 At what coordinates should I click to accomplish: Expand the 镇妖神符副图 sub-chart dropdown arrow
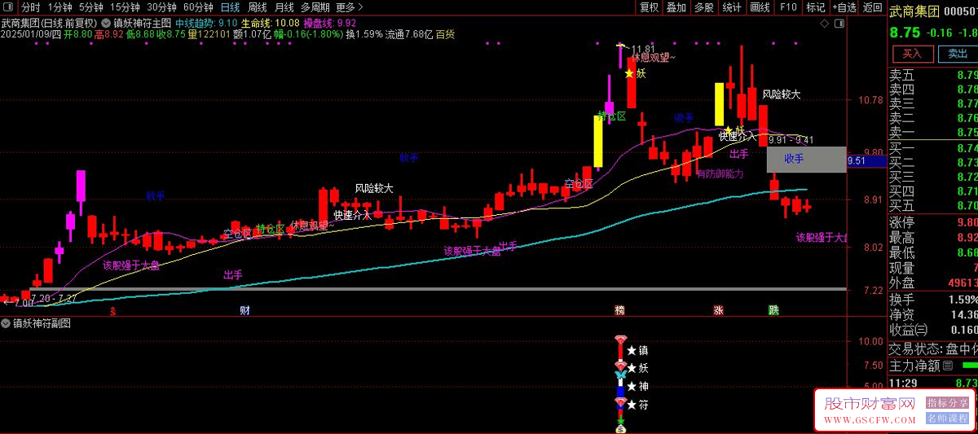[7, 323]
